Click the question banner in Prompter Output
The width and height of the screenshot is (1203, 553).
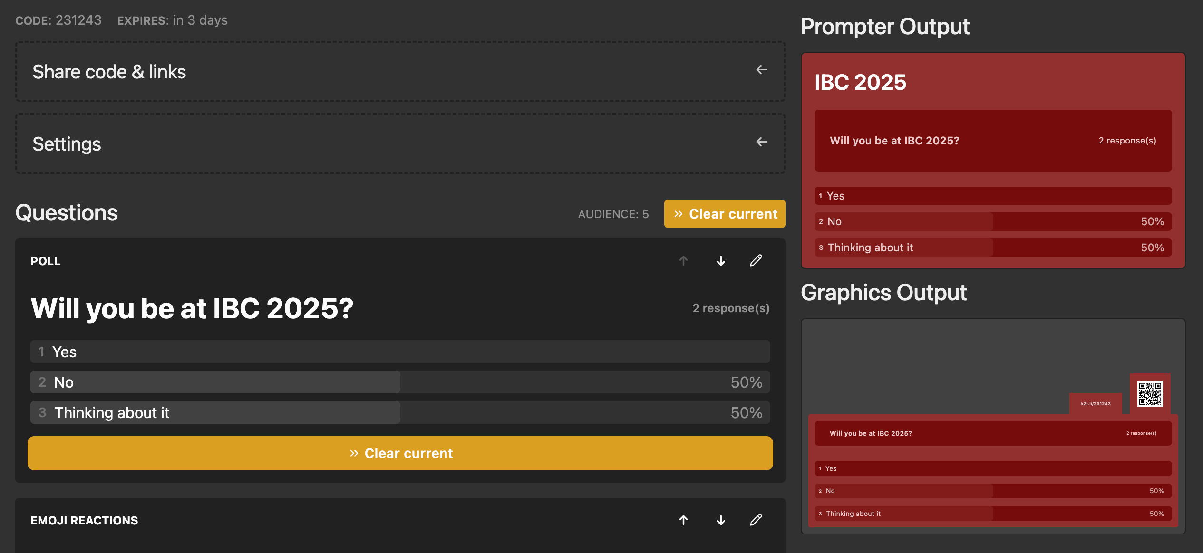click(993, 141)
